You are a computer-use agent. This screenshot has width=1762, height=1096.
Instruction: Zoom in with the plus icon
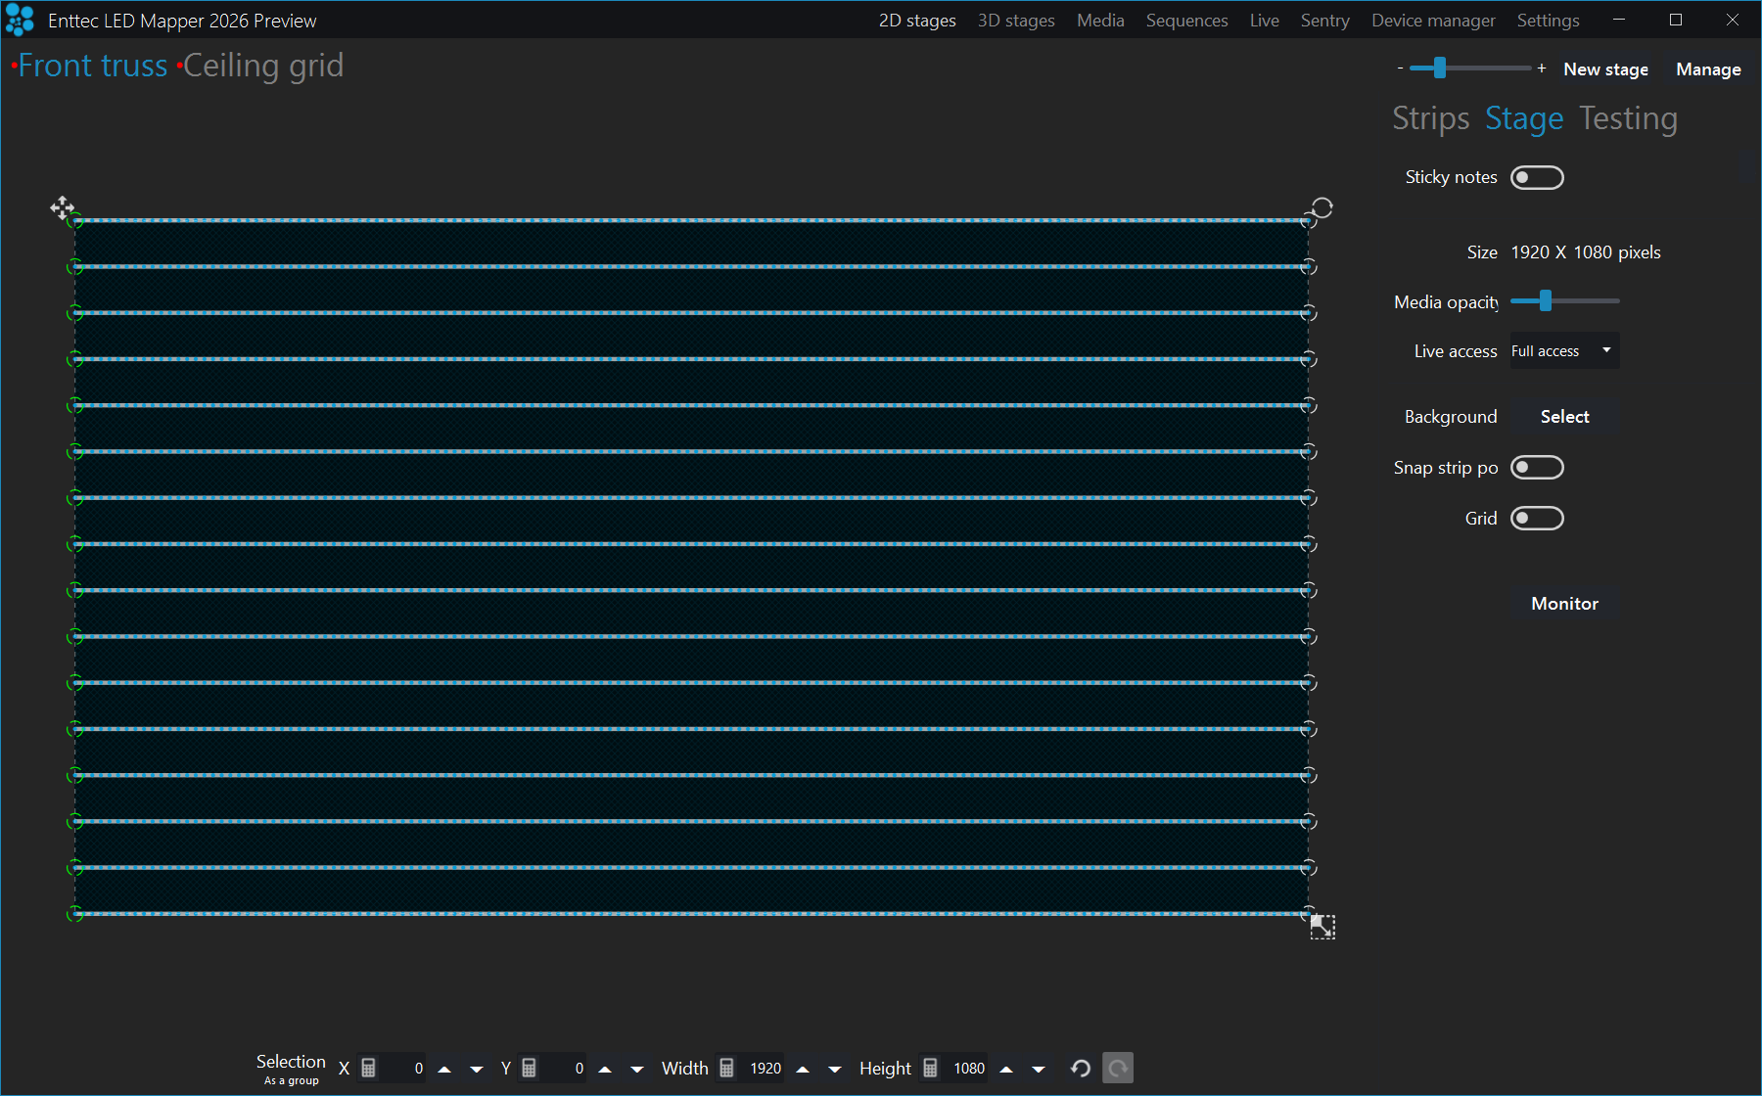tap(1542, 68)
